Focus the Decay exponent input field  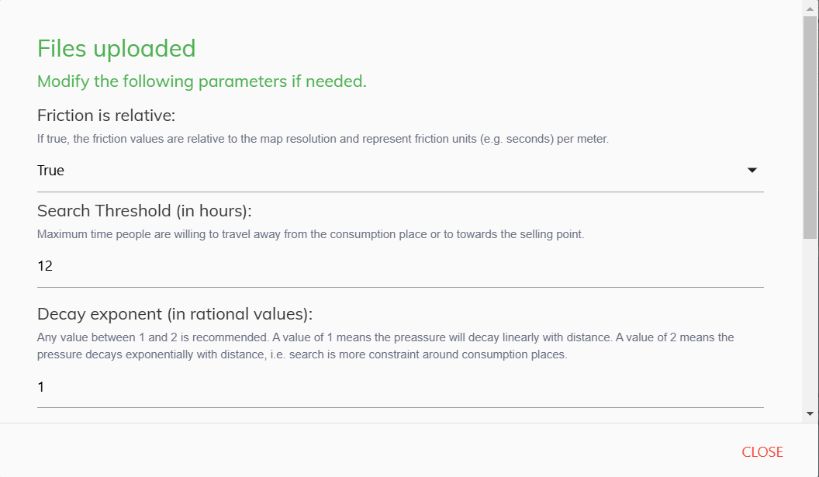pos(399,386)
